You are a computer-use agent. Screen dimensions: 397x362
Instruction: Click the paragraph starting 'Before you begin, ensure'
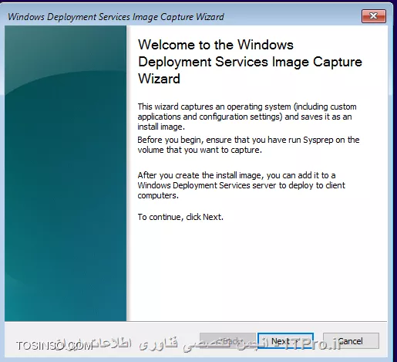[248, 145]
